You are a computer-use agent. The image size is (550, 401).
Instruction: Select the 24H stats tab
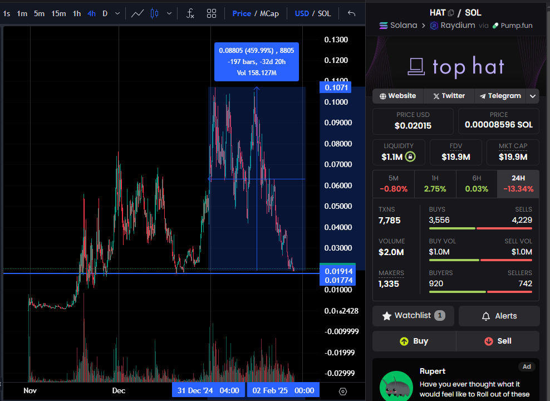518,184
